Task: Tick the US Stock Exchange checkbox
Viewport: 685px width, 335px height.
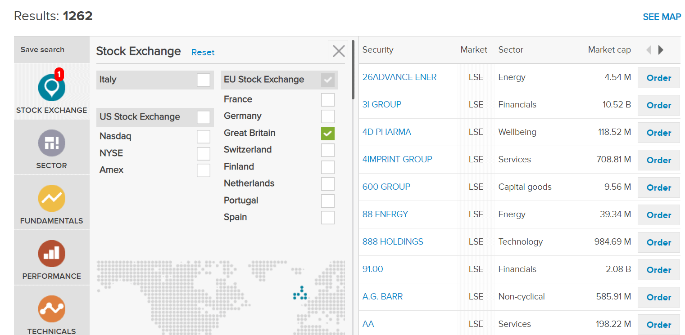Action: (204, 117)
